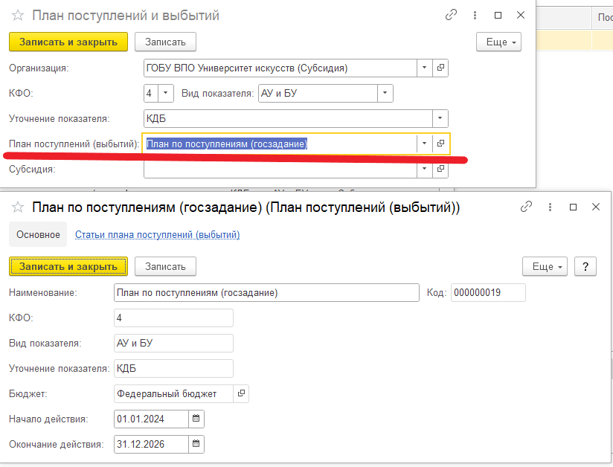
Task: Click the Наименование input field
Action: pos(266,293)
